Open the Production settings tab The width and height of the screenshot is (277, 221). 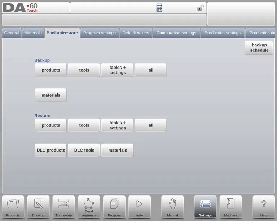pyautogui.click(x=223, y=33)
